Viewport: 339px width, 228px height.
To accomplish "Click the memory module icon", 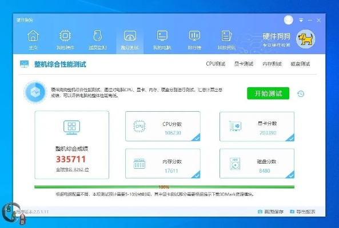I will (139, 164).
